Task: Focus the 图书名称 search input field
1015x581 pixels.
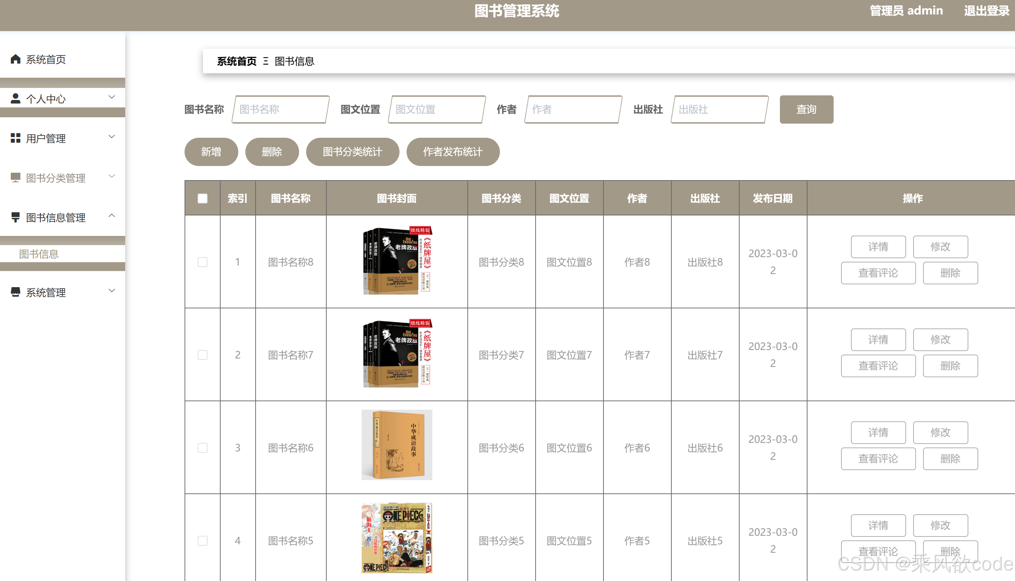Action: point(280,109)
